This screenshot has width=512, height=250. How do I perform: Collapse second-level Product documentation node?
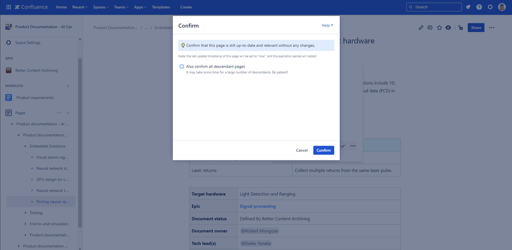[18, 135]
